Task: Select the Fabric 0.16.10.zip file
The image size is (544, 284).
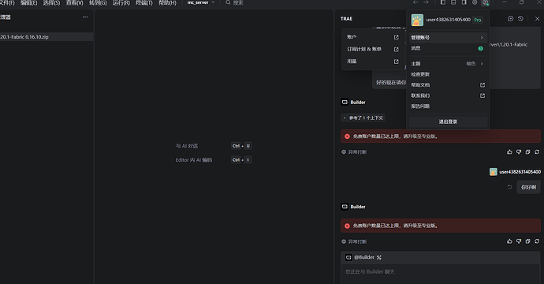Action: (47, 37)
